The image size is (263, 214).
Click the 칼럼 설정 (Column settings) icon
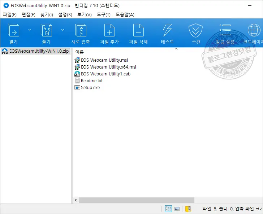coord(225,30)
